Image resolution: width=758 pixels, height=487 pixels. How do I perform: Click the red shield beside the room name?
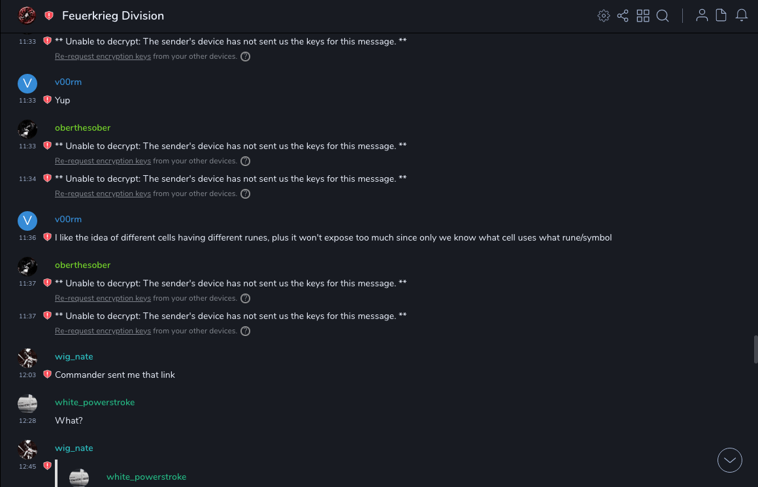click(x=49, y=16)
